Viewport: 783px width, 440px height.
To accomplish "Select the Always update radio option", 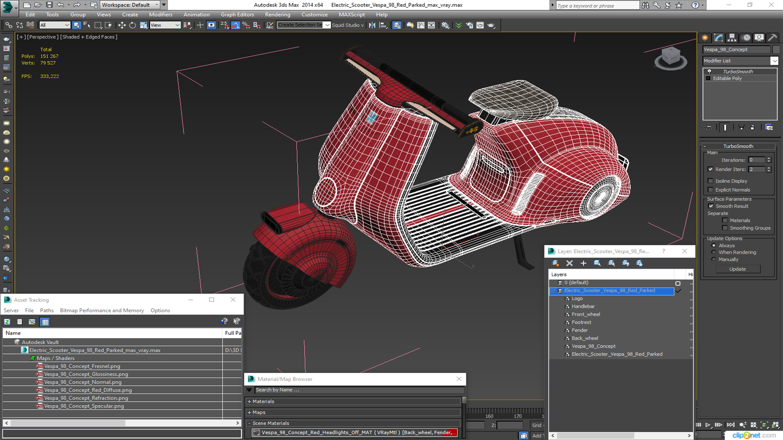I will click(x=714, y=246).
